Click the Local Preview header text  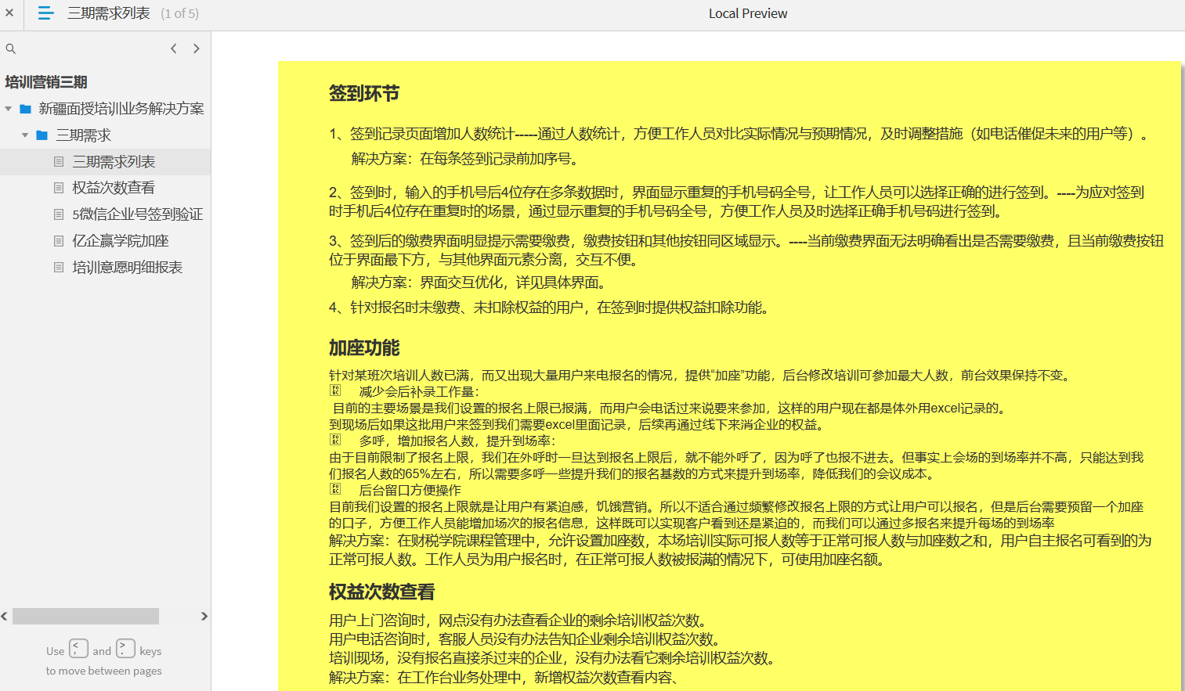tap(748, 13)
